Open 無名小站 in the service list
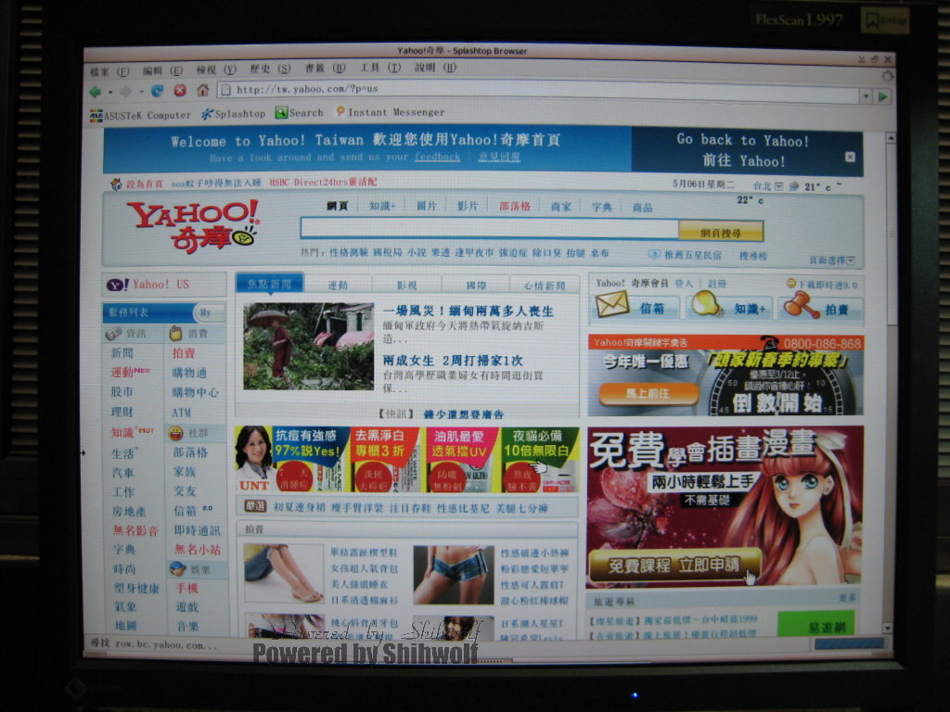 [198, 549]
